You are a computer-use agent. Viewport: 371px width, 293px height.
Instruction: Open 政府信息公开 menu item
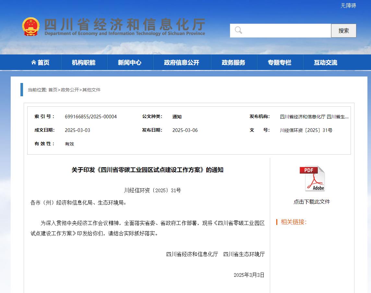[182, 63]
